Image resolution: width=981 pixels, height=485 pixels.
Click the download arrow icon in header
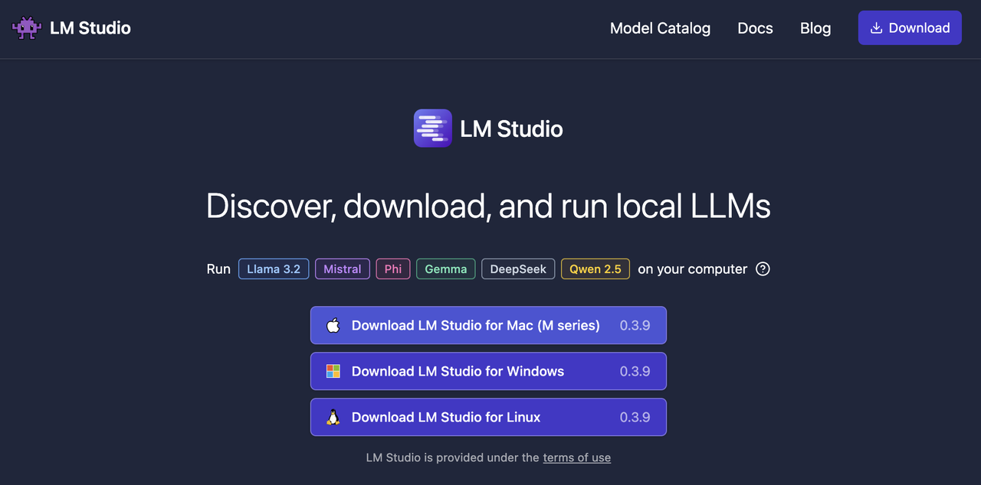[x=876, y=28]
